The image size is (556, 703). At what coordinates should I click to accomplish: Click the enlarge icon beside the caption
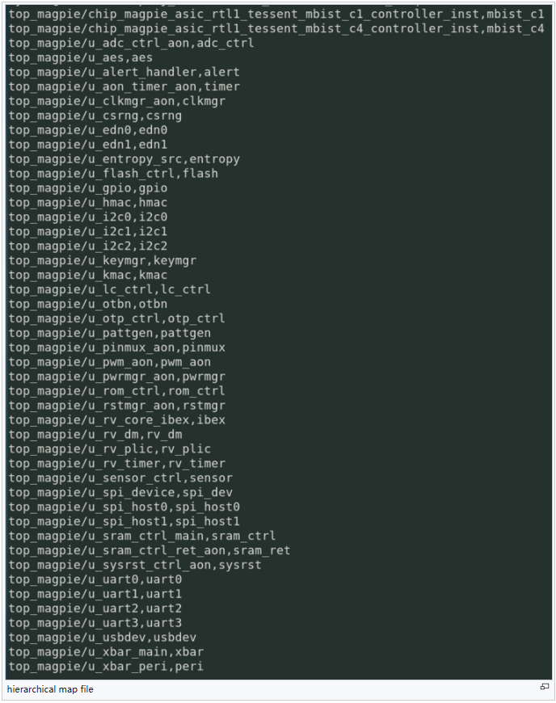[x=545, y=687]
